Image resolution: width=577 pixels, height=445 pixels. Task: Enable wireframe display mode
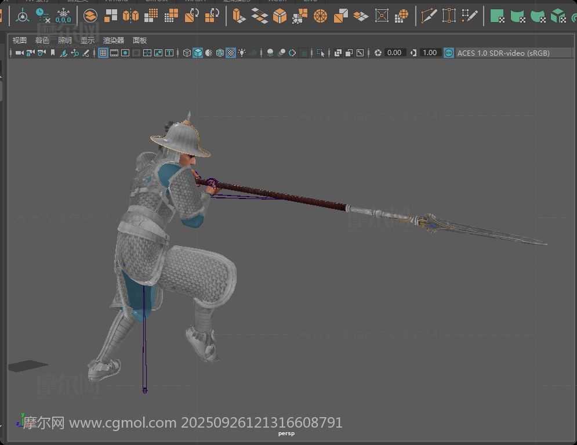(x=187, y=53)
